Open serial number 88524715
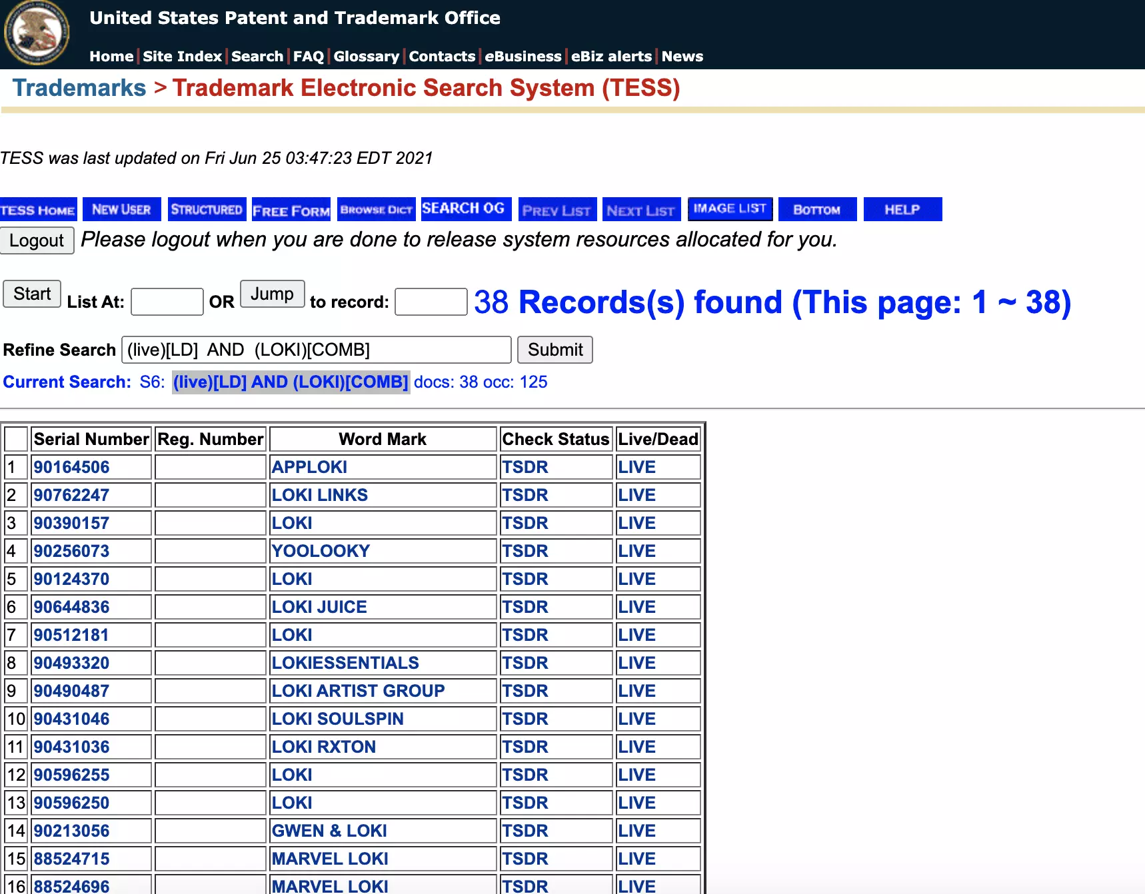The height and width of the screenshot is (894, 1145). (71, 859)
